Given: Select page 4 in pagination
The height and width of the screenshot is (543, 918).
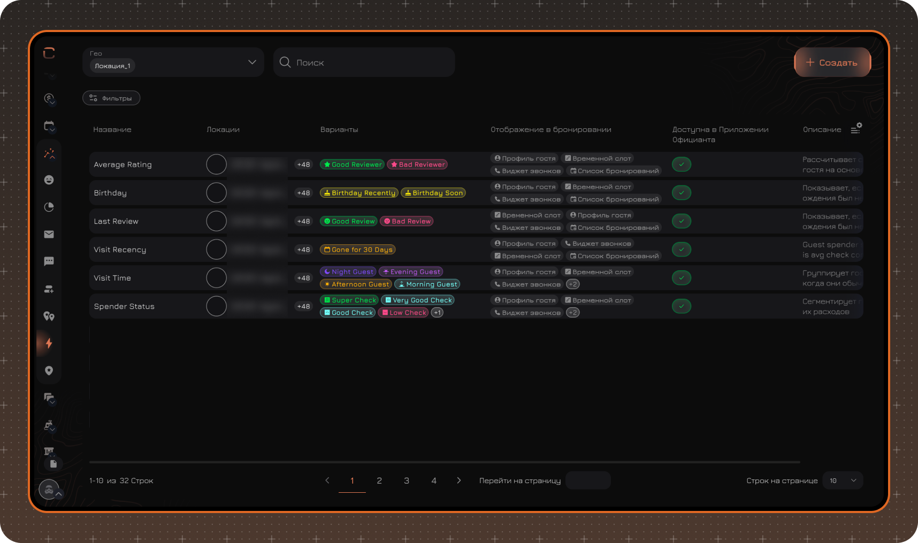Looking at the screenshot, I should pos(434,480).
